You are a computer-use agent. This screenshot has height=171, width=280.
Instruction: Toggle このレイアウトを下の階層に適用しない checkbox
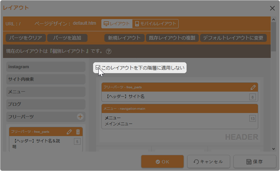98,68
